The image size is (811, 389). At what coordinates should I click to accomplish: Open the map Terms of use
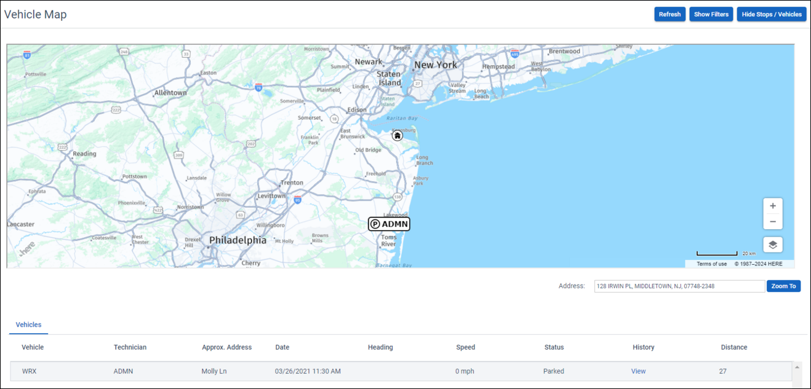click(x=711, y=263)
